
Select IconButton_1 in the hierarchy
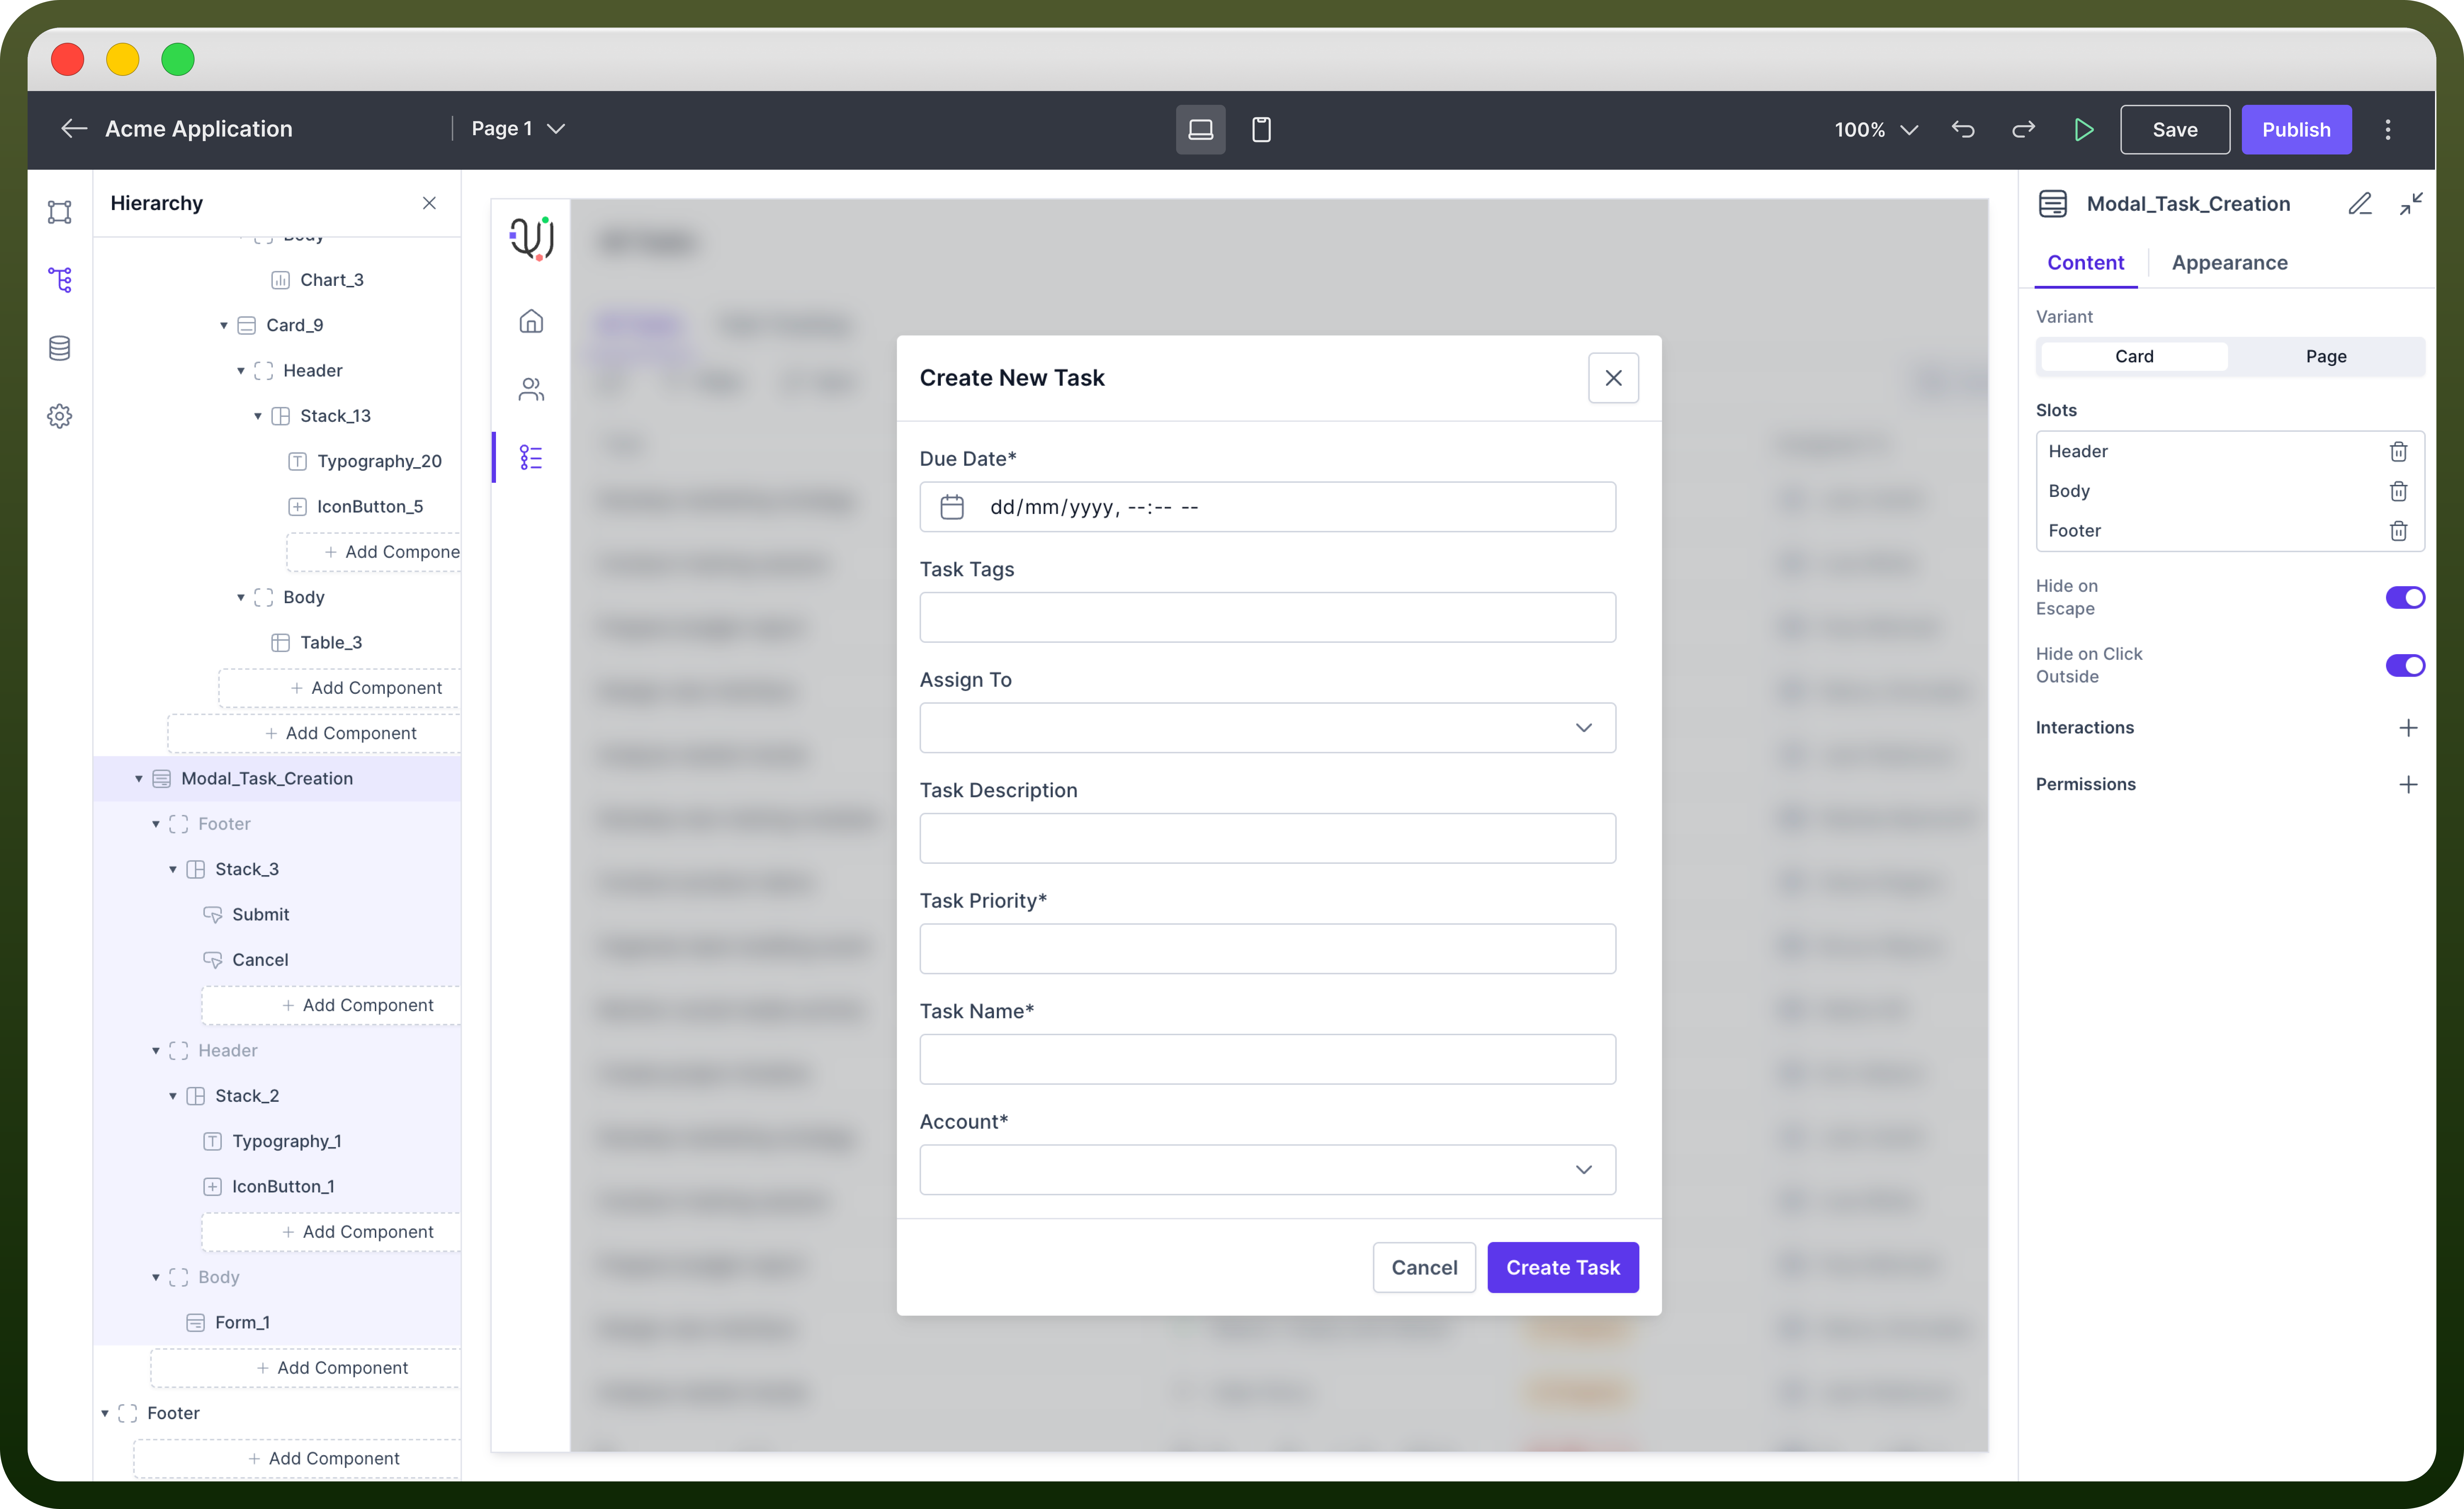pyautogui.click(x=283, y=1187)
